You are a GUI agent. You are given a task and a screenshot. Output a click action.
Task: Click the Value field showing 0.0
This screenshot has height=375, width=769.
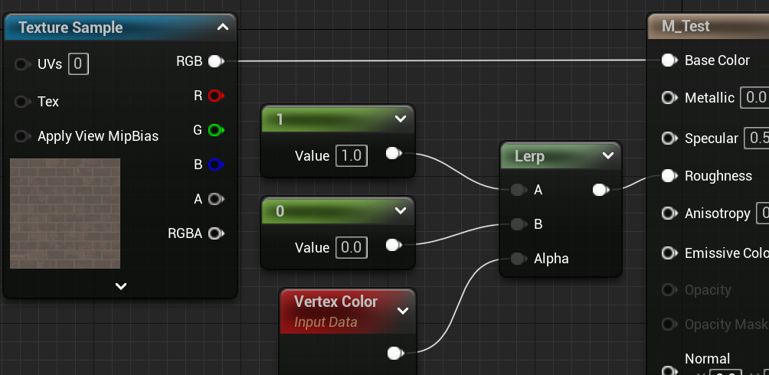click(351, 247)
